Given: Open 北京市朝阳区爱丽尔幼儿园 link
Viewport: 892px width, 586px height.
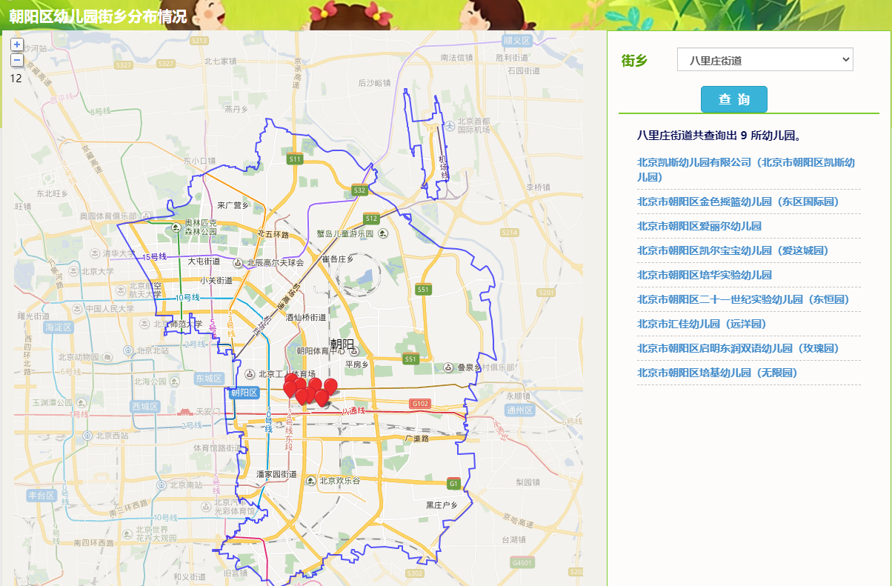Looking at the screenshot, I should click(x=699, y=226).
